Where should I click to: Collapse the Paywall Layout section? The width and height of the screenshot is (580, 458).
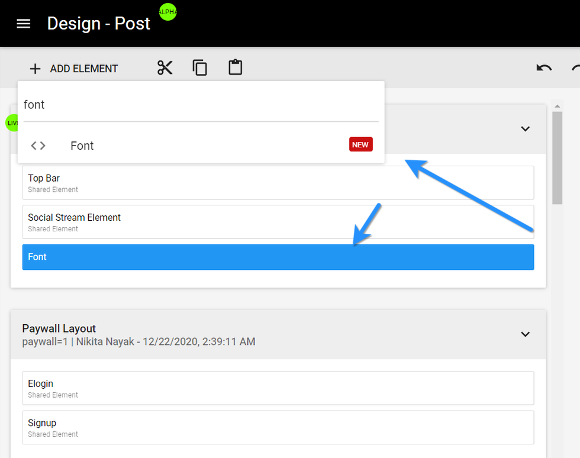click(x=525, y=334)
